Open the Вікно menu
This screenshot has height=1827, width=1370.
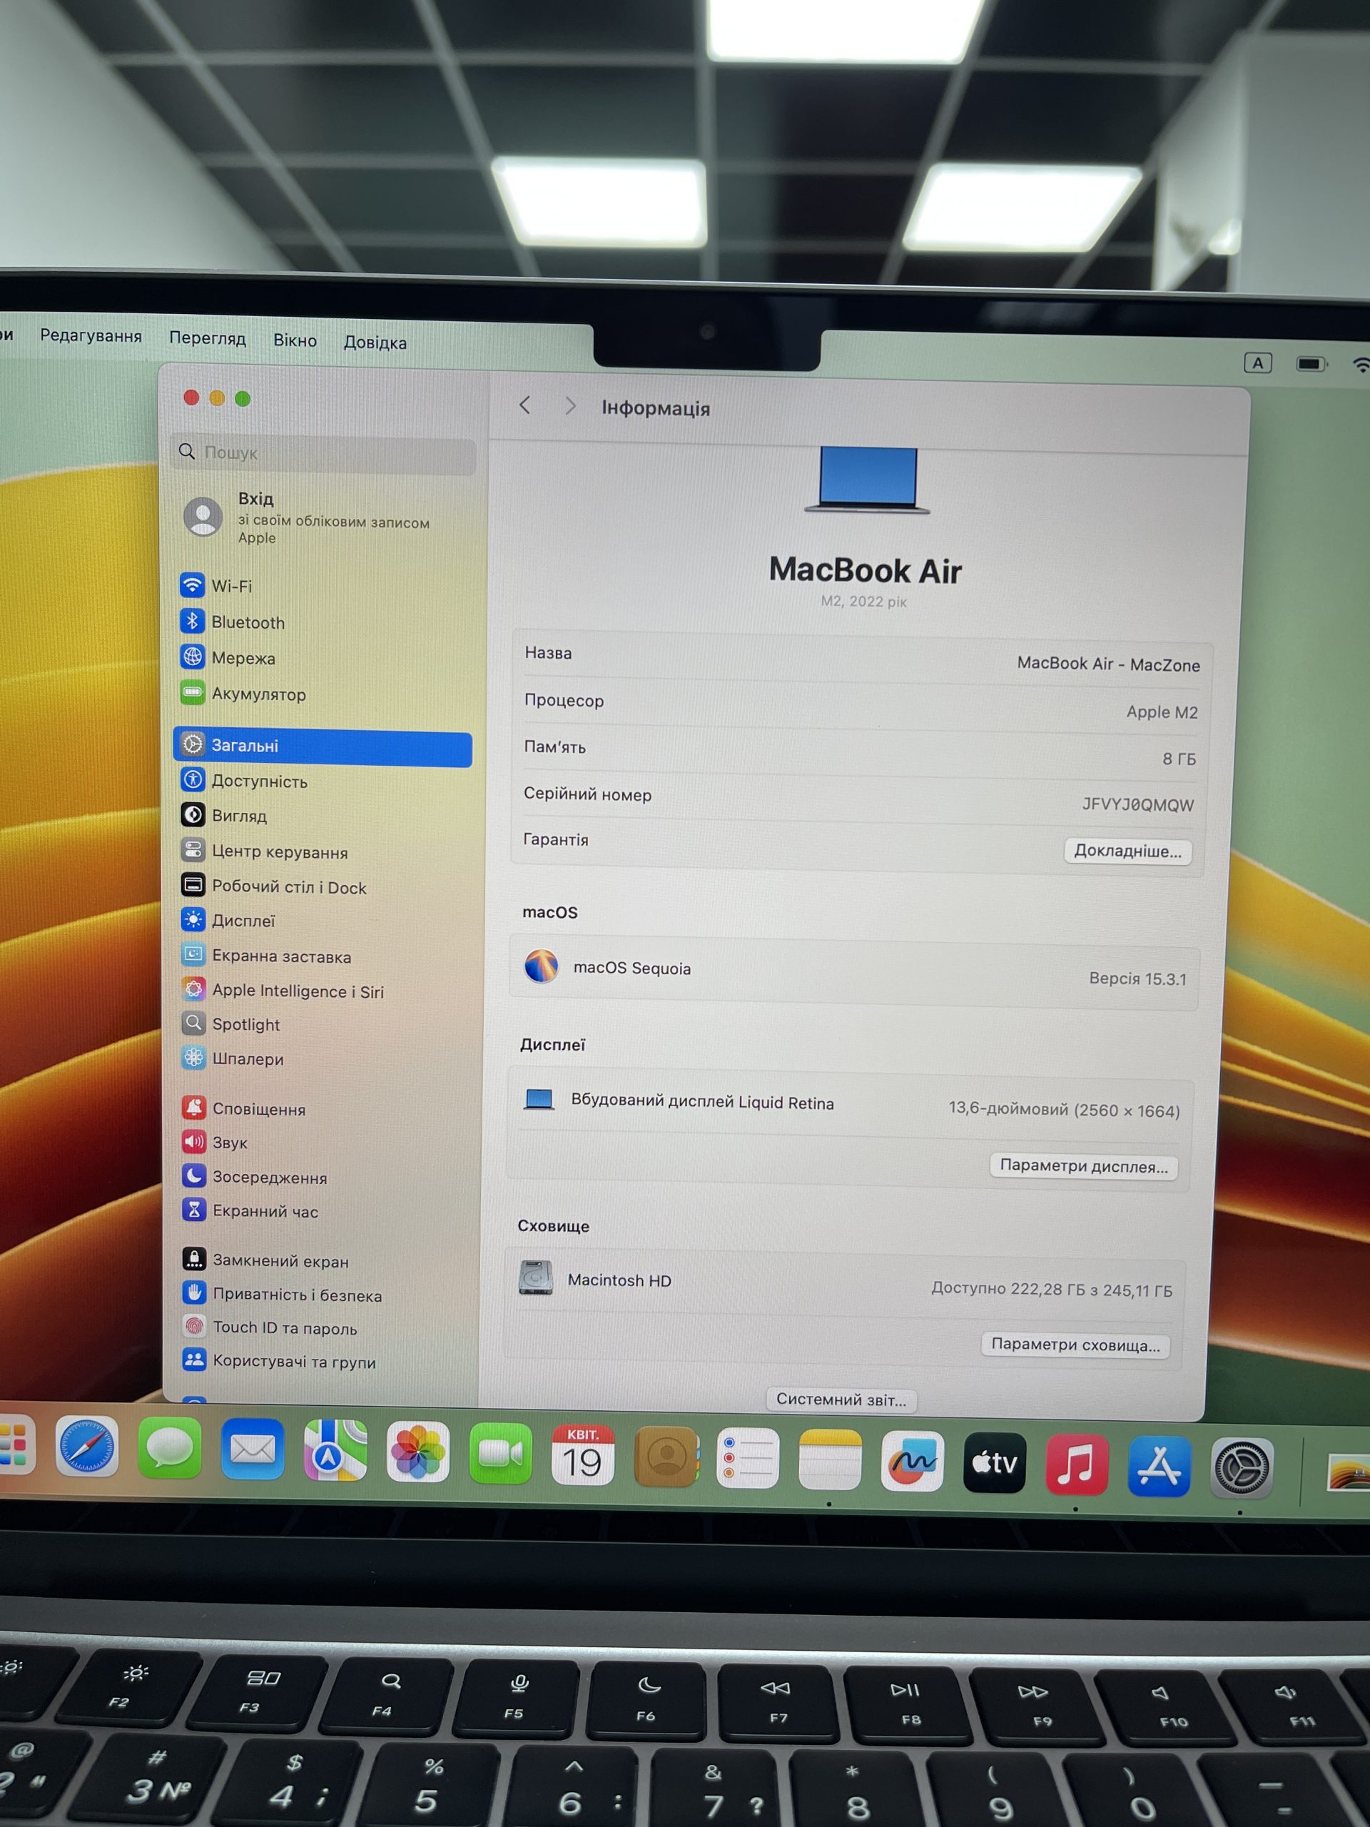point(295,340)
